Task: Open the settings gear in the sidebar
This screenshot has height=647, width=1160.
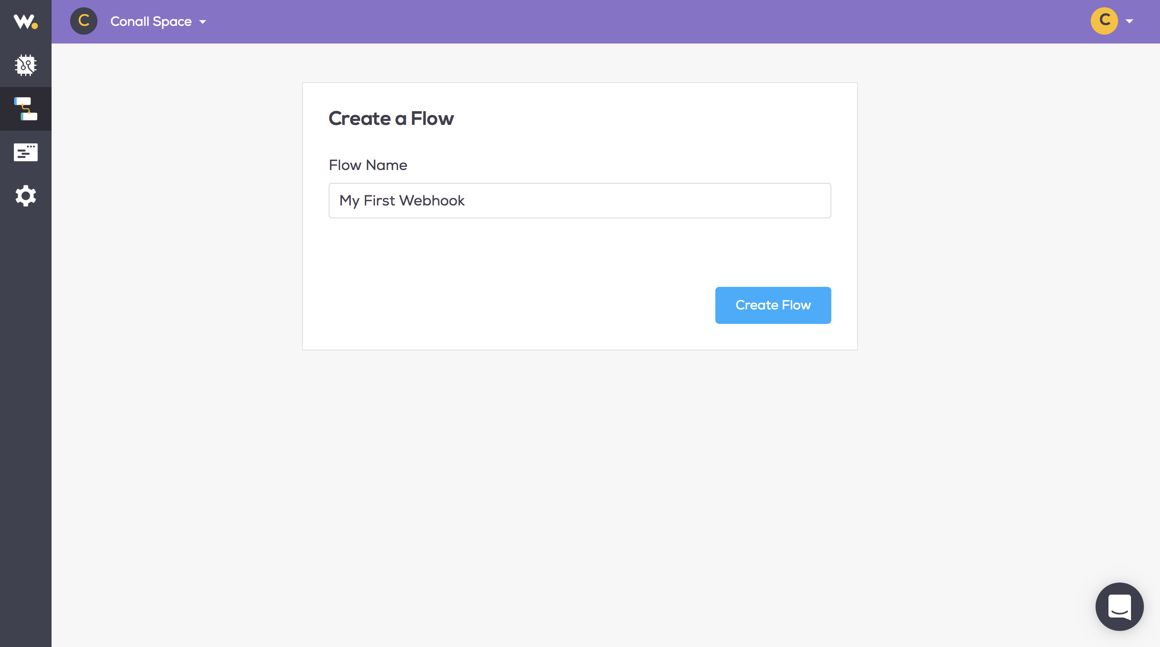Action: 26,196
